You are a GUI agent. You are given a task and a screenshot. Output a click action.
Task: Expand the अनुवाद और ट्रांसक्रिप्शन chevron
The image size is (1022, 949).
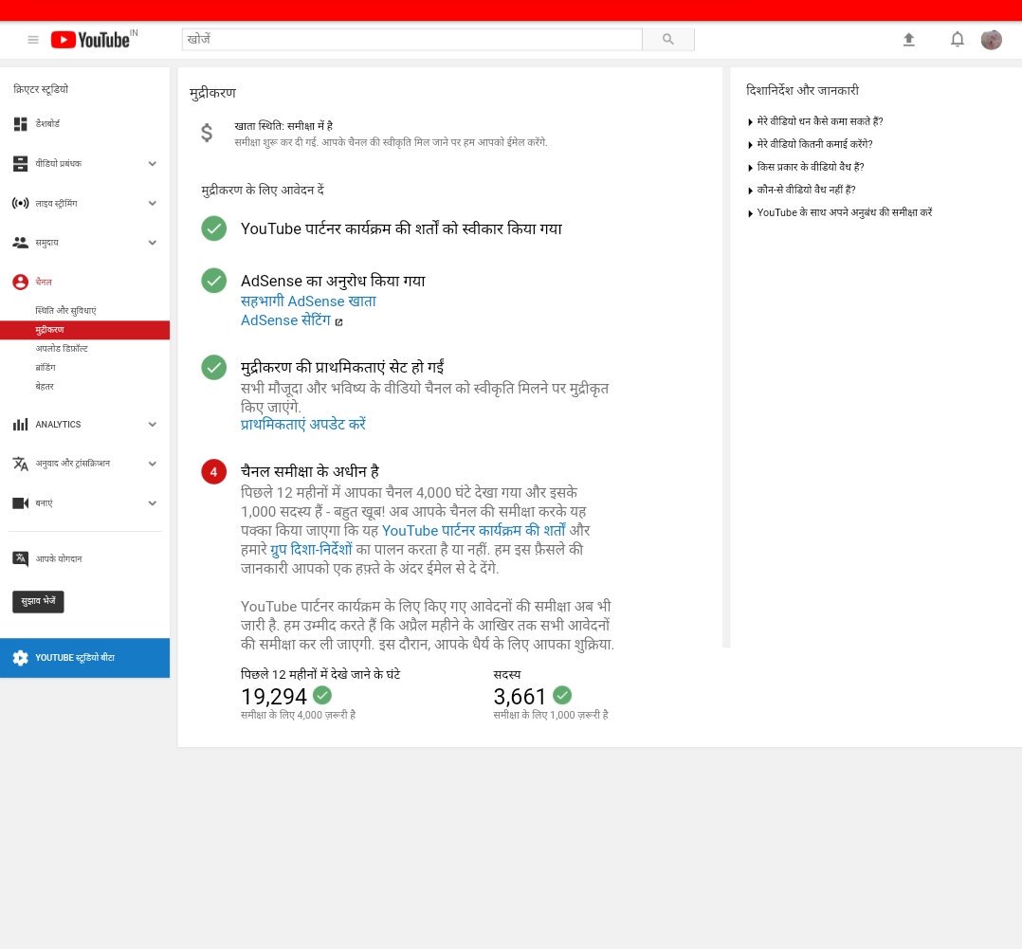[x=152, y=464]
